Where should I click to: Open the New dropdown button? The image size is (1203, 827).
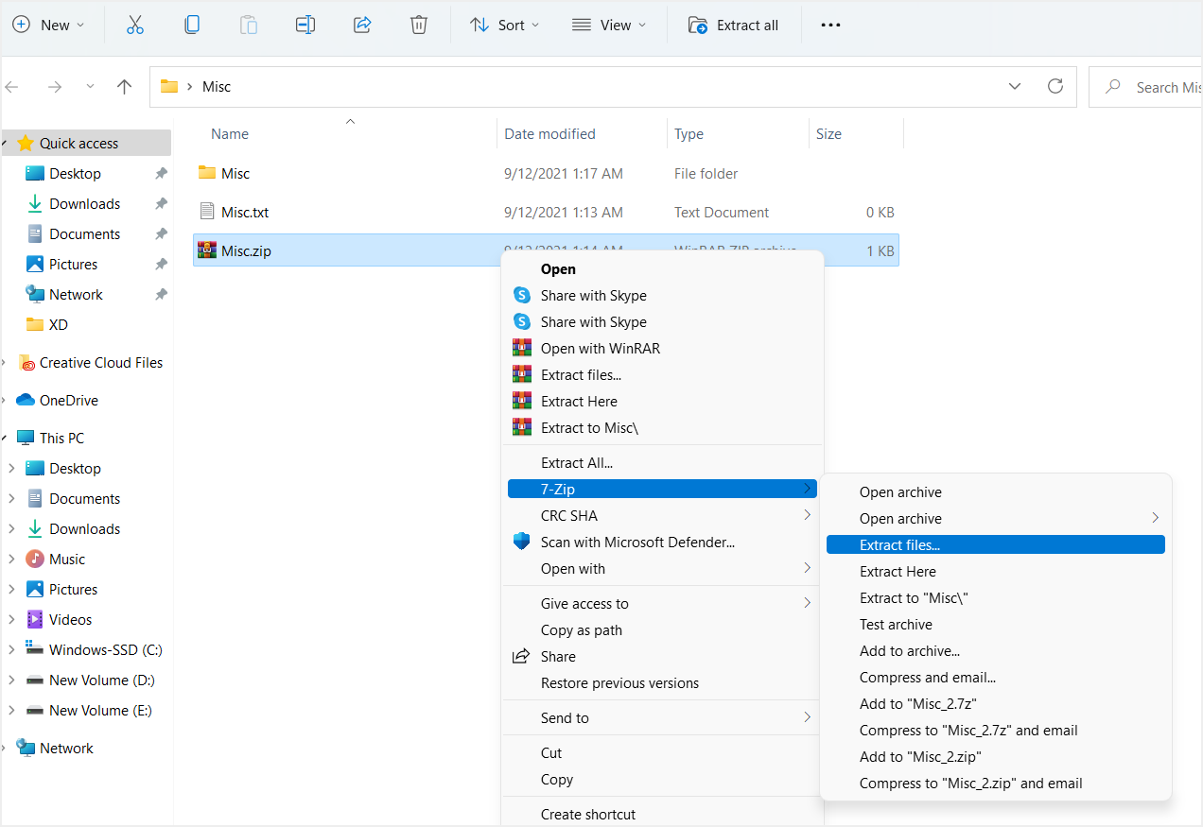click(x=49, y=26)
